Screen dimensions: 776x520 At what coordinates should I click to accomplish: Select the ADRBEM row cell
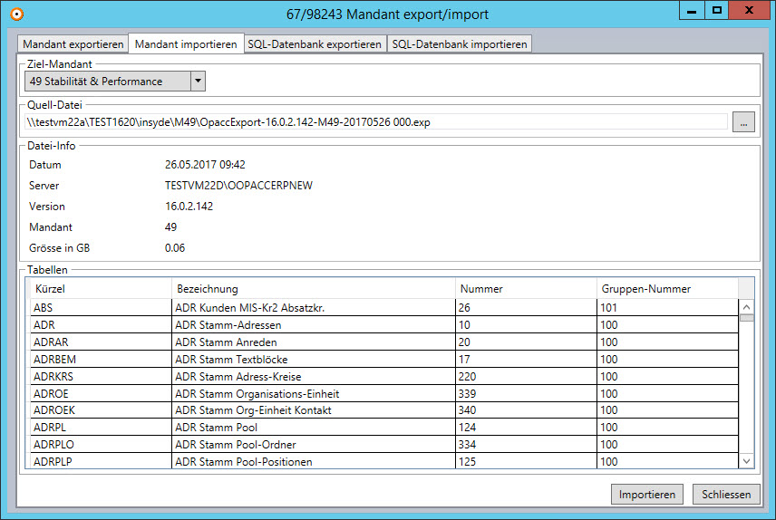click(x=101, y=360)
